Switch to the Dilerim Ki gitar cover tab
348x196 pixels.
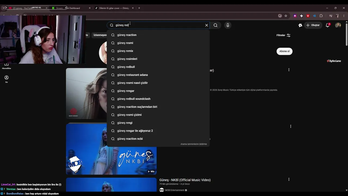tap(114, 8)
